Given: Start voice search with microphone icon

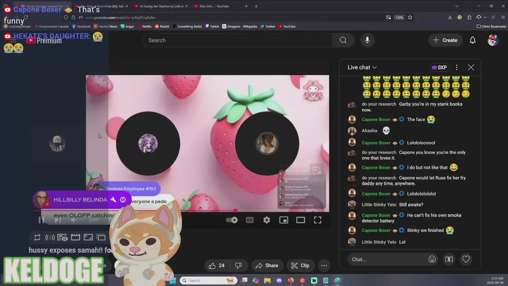Looking at the screenshot, I should coord(367,40).
